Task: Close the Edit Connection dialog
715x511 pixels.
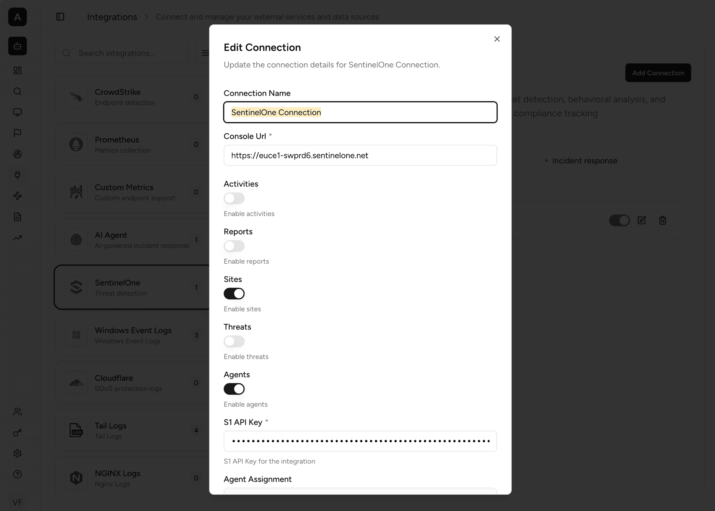Action: (x=497, y=39)
